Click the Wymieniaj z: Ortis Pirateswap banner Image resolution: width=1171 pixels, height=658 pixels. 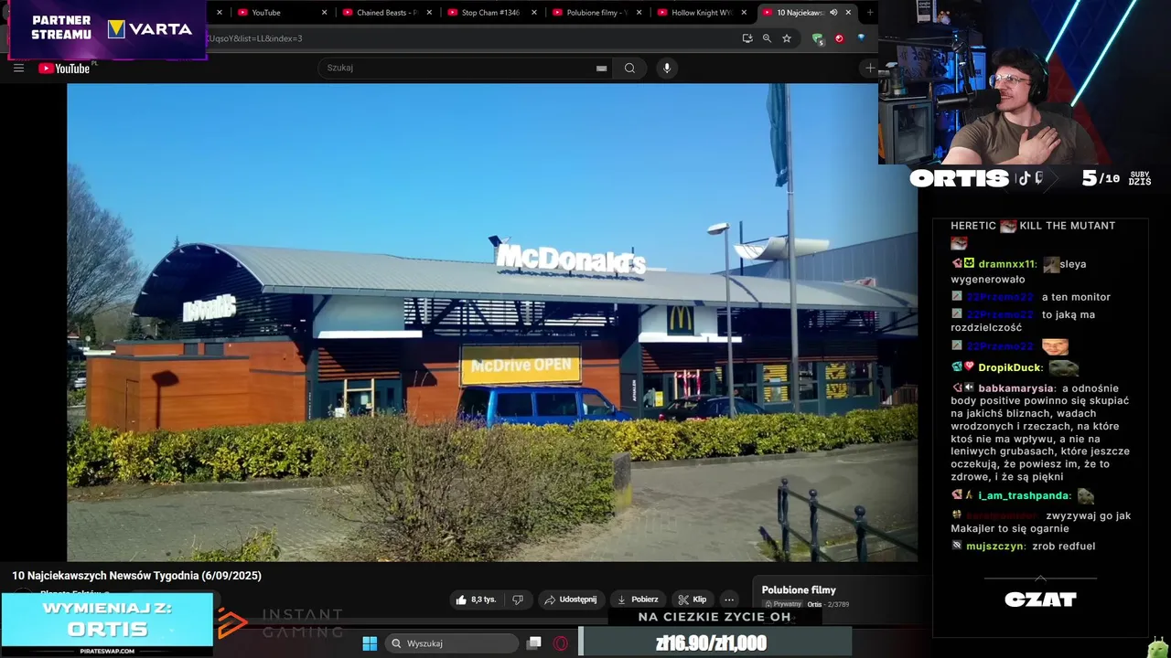click(107, 624)
